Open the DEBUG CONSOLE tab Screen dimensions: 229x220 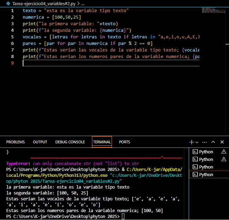70,142
